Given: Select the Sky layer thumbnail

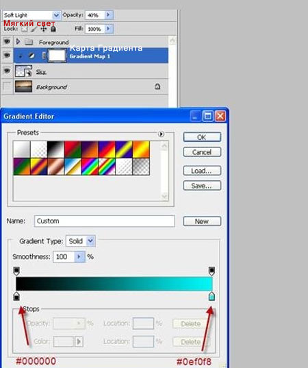Looking at the screenshot, I should click(x=23, y=71).
